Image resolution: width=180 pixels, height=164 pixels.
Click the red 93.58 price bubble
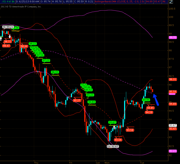(130, 130)
